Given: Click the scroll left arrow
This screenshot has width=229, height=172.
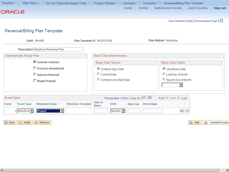Looking at the screenshot, I should click(x=2, y=170).
